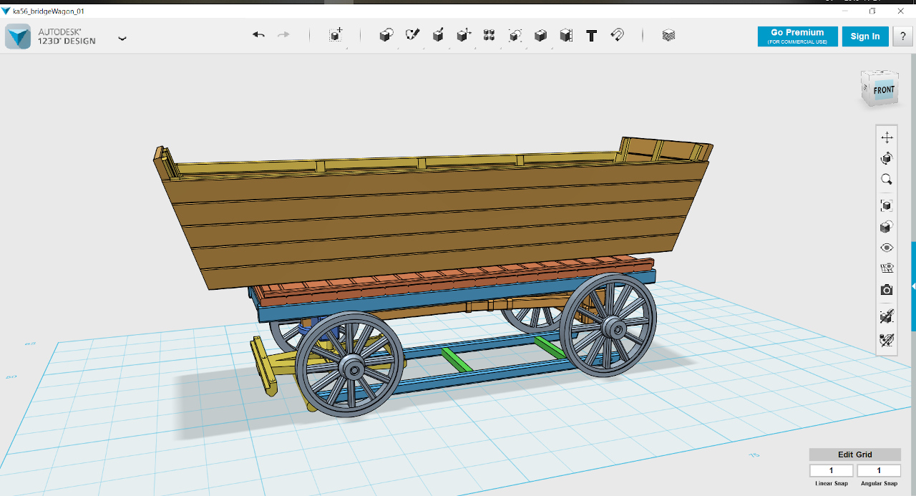The height and width of the screenshot is (496, 916).
Task: Open the Material library icon
Action: pyautogui.click(x=668, y=35)
